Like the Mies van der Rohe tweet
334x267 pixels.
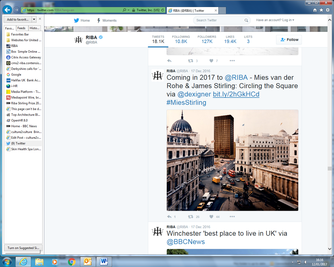pyautogui.click(x=211, y=217)
